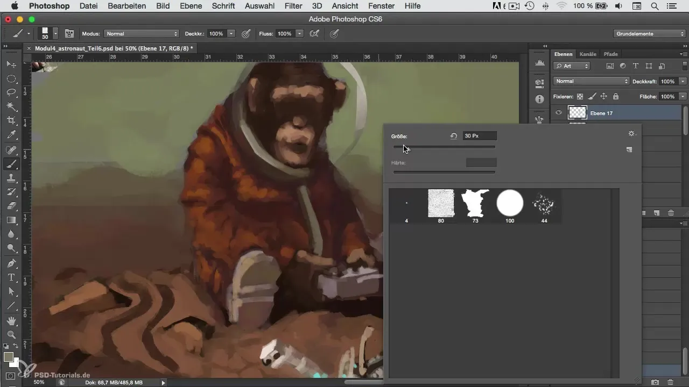Open the Fläche dropdown arrow
This screenshot has height=387, width=689.
point(683,97)
